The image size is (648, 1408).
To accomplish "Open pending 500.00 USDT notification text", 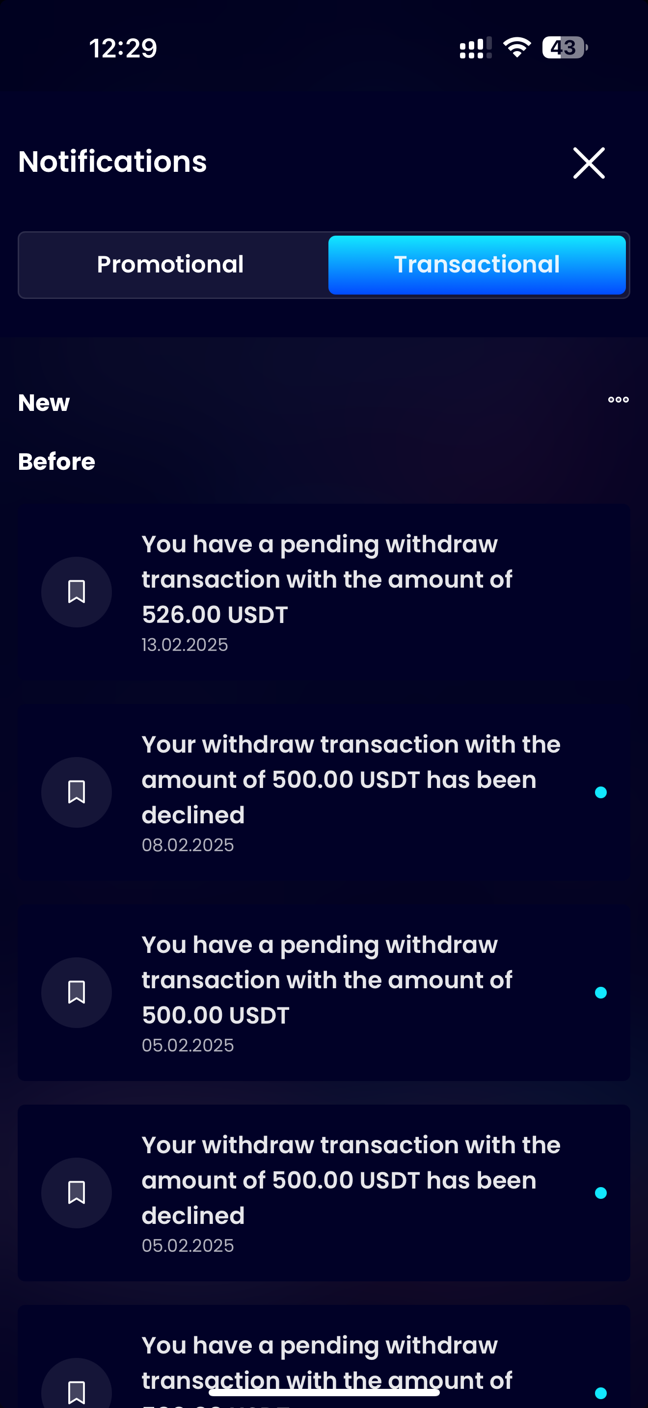I will 327,980.
